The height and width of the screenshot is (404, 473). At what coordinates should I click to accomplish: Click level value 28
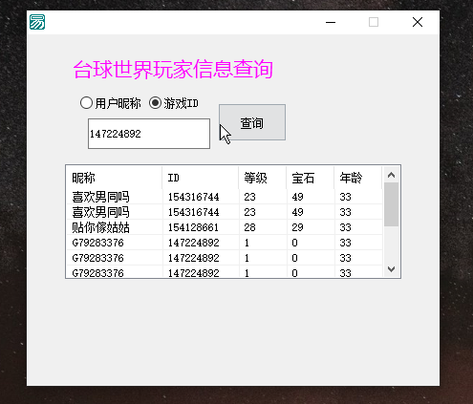249,227
